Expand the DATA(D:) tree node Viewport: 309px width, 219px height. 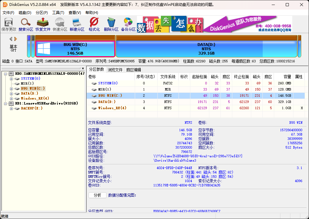pyautogui.click(x=11, y=93)
